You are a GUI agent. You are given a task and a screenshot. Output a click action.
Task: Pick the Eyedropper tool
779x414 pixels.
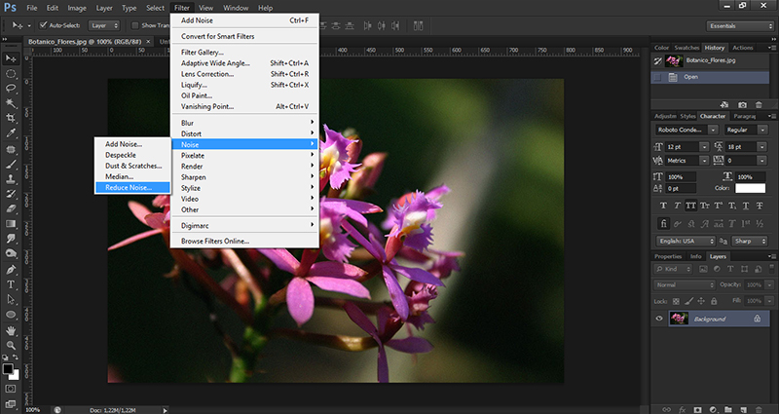(11, 132)
